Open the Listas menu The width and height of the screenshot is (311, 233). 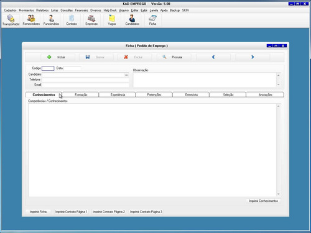coord(55,11)
